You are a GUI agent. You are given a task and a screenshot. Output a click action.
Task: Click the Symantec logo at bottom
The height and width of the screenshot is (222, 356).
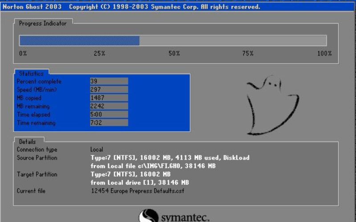pos(174,216)
